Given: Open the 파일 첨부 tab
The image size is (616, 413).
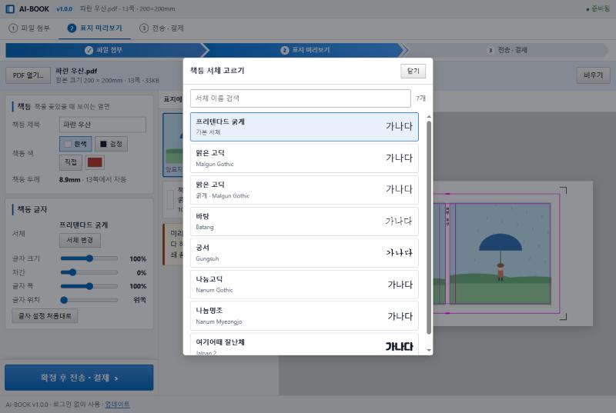Looking at the screenshot, I should [x=29, y=28].
